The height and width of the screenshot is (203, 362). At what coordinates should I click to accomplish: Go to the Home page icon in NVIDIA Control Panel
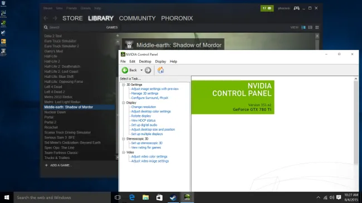[x=161, y=70]
